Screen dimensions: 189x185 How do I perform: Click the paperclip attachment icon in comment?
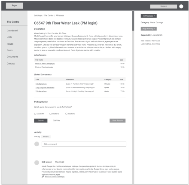pyautogui.click(x=43, y=176)
